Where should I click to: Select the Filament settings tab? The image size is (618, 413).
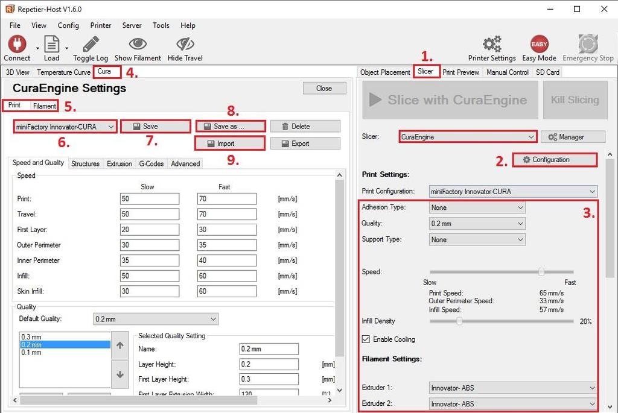(x=44, y=106)
